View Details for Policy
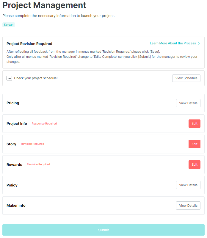This screenshot has width=207, height=238. tap(188, 185)
